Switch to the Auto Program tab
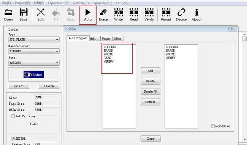 (78, 38)
